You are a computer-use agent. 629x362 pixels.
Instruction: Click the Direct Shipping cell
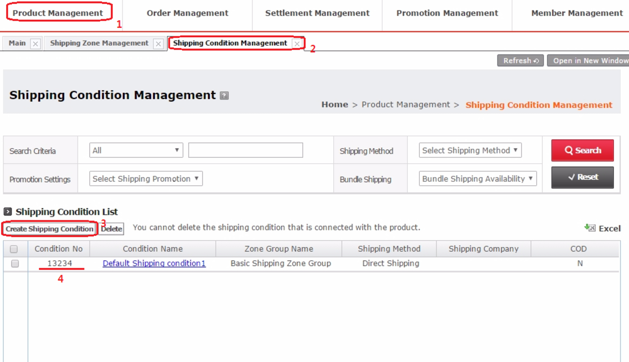391,263
